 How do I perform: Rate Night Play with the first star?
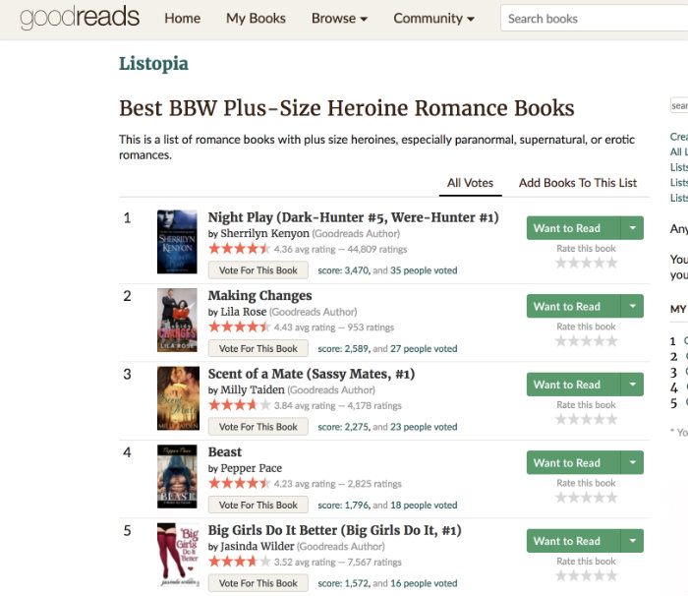click(561, 263)
